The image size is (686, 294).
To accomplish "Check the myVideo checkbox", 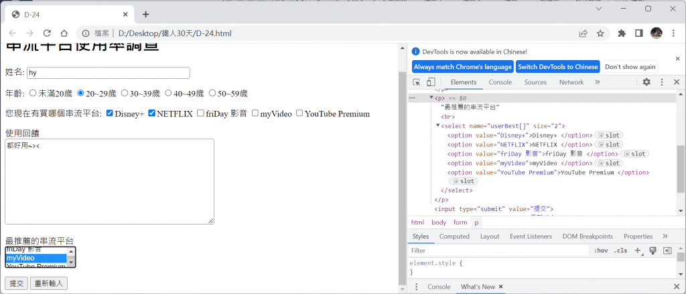I will 255,114.
